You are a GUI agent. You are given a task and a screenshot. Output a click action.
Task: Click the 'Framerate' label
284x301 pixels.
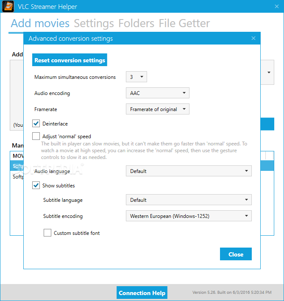46,109
